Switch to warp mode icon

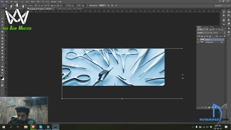click(108, 5)
